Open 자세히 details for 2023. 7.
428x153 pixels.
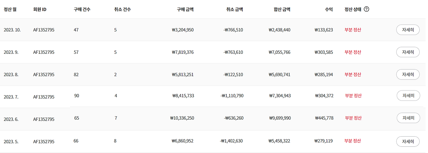click(x=408, y=96)
